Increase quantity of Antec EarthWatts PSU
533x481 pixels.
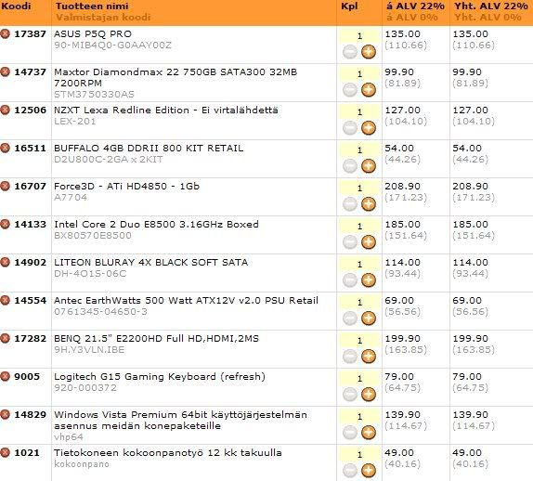(x=369, y=318)
